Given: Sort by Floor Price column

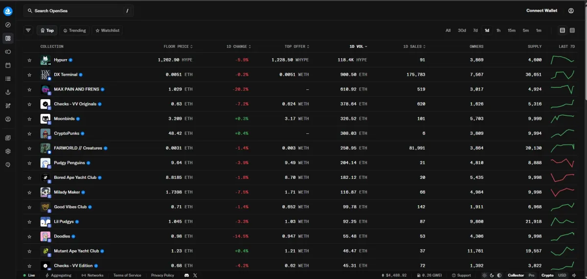Looking at the screenshot, I should (x=178, y=46).
